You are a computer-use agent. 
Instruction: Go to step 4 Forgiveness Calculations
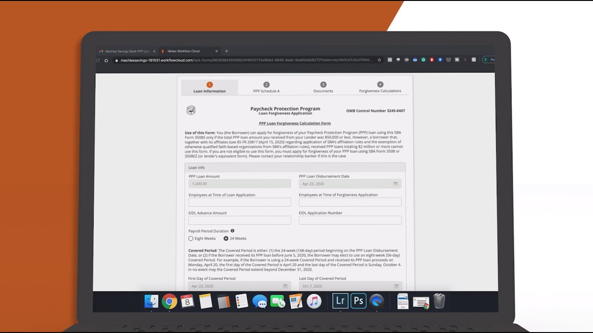[x=380, y=87]
